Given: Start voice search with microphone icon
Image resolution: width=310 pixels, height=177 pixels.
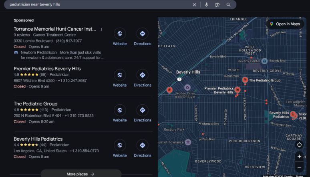Looking at the screenshot, I should (x=206, y=4).
